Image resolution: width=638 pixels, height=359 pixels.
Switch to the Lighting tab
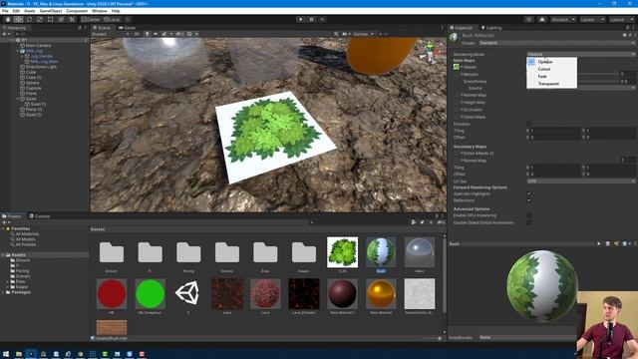tap(491, 28)
